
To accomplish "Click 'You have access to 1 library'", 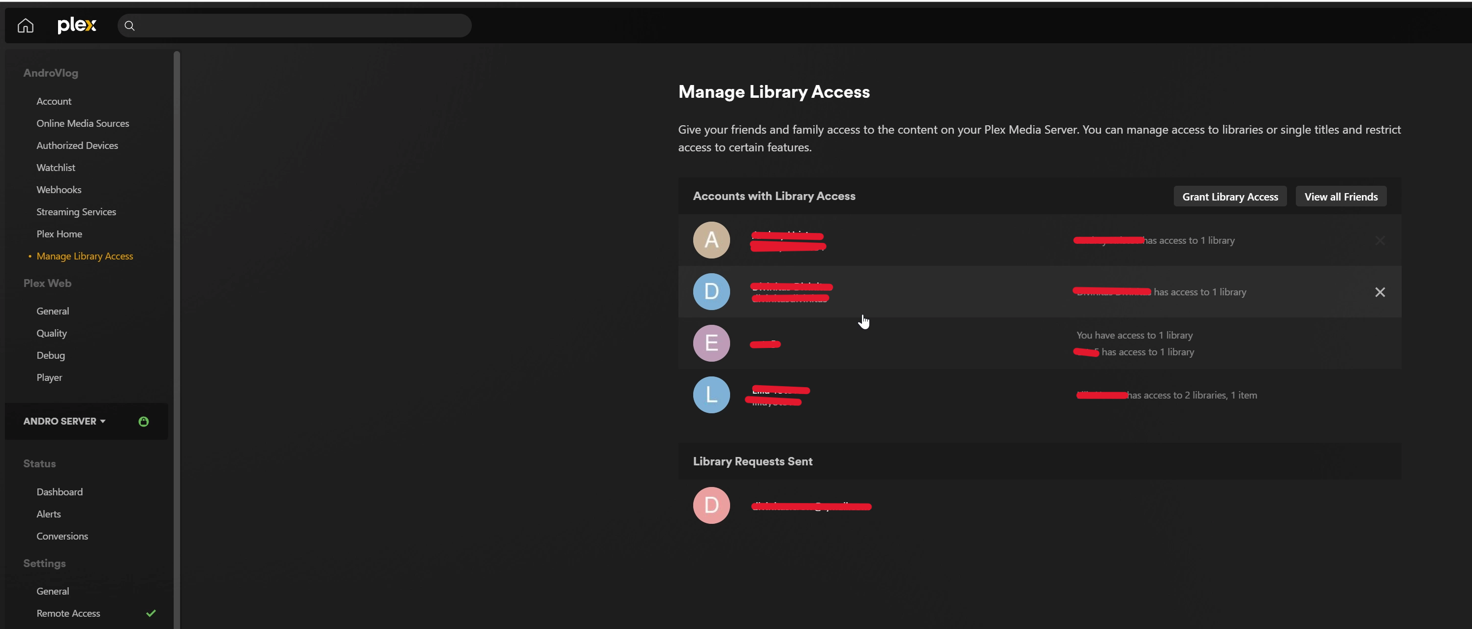I will coord(1135,335).
